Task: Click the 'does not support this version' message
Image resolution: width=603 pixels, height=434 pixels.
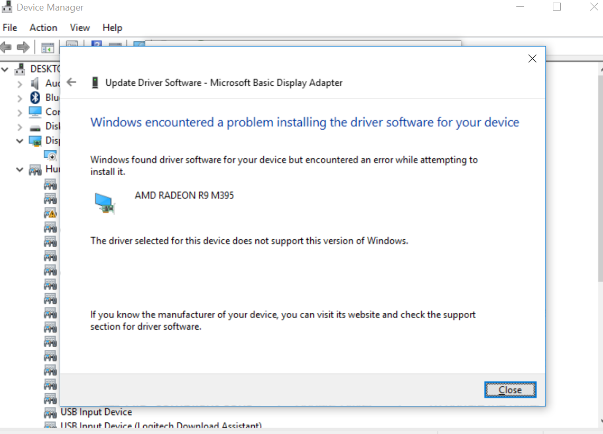Action: [x=249, y=241]
